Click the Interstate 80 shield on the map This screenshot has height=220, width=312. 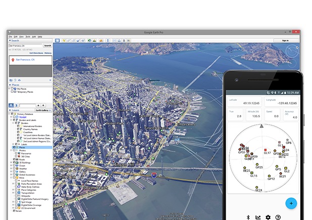[154, 175]
